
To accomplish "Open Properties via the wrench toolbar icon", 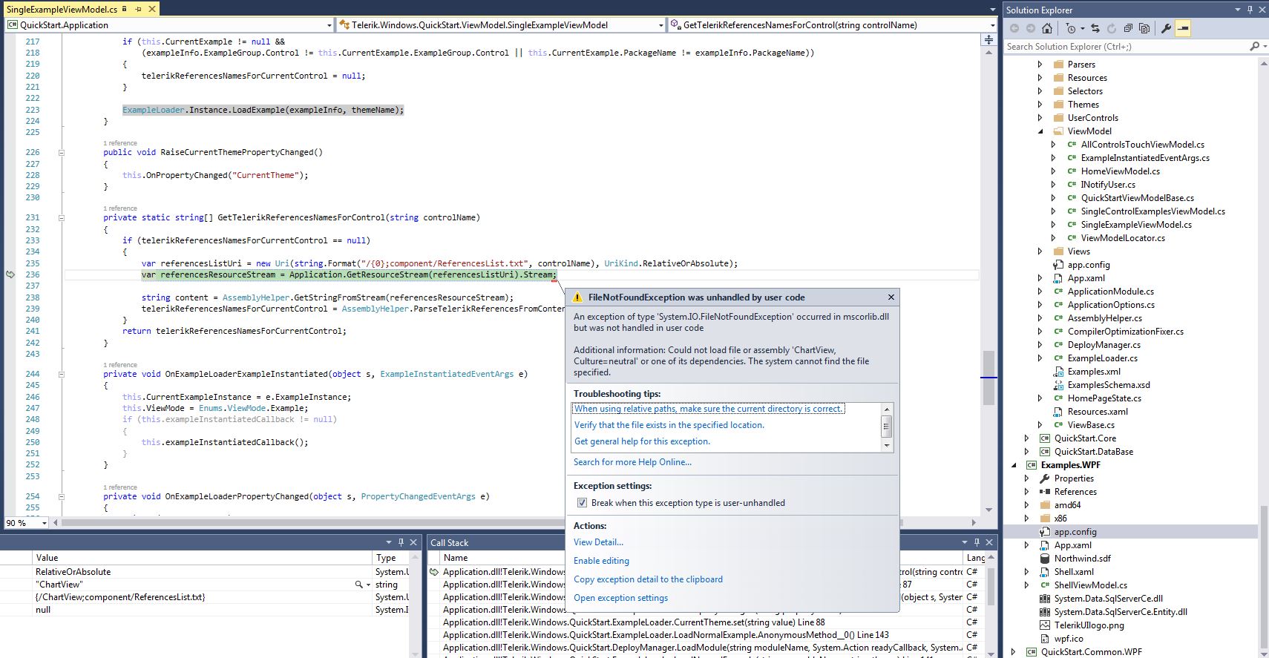I will pyautogui.click(x=1166, y=29).
